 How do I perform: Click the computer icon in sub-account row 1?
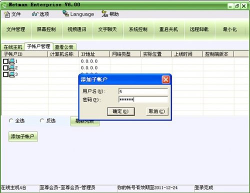click(11, 61)
